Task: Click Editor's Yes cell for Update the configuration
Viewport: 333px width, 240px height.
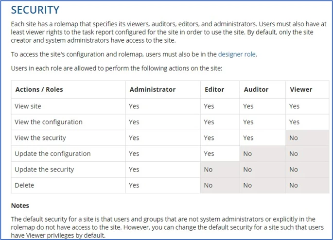Action: pyautogui.click(x=220, y=154)
